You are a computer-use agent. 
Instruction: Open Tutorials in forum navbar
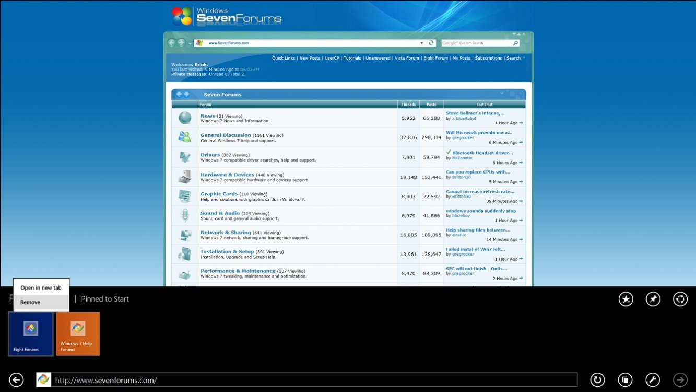tap(352, 58)
